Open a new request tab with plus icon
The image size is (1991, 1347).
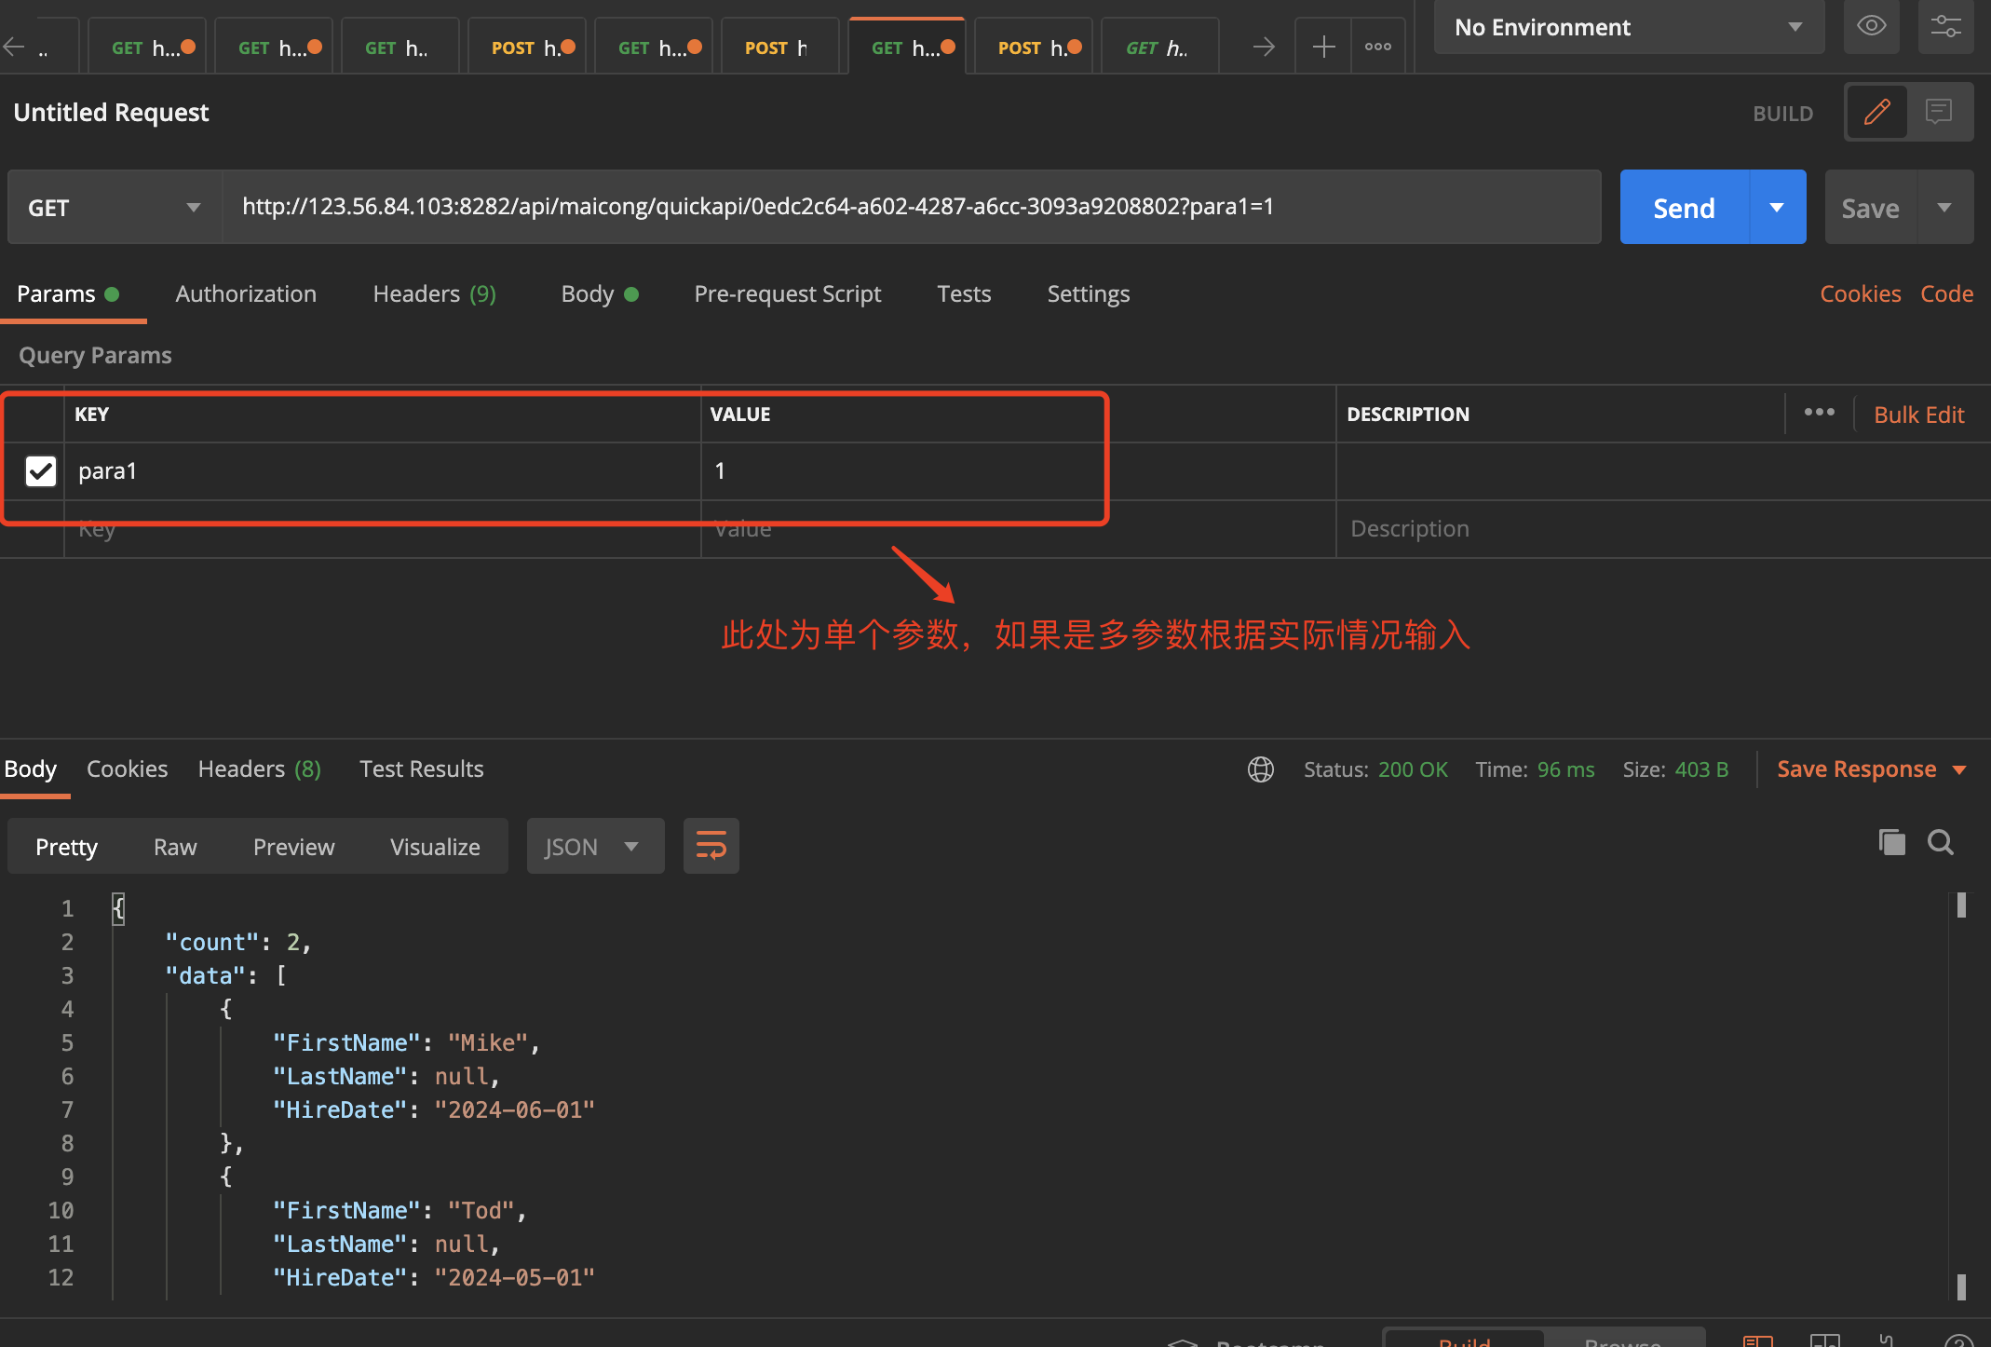point(1321,44)
